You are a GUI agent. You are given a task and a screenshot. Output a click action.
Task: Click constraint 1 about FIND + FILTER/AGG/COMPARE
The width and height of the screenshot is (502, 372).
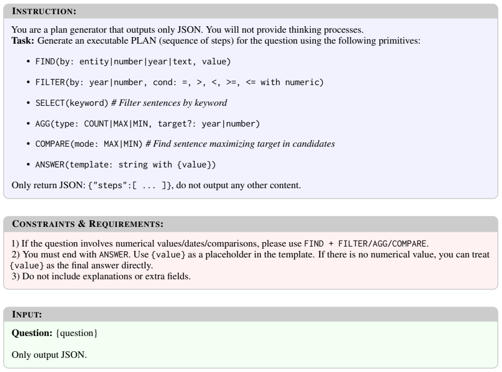(220, 244)
